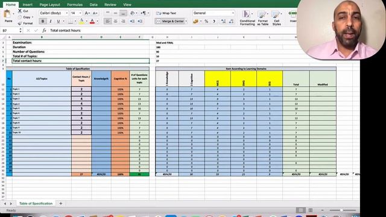Select the Examination: label cell
The width and height of the screenshot is (386, 217).
[81, 43]
